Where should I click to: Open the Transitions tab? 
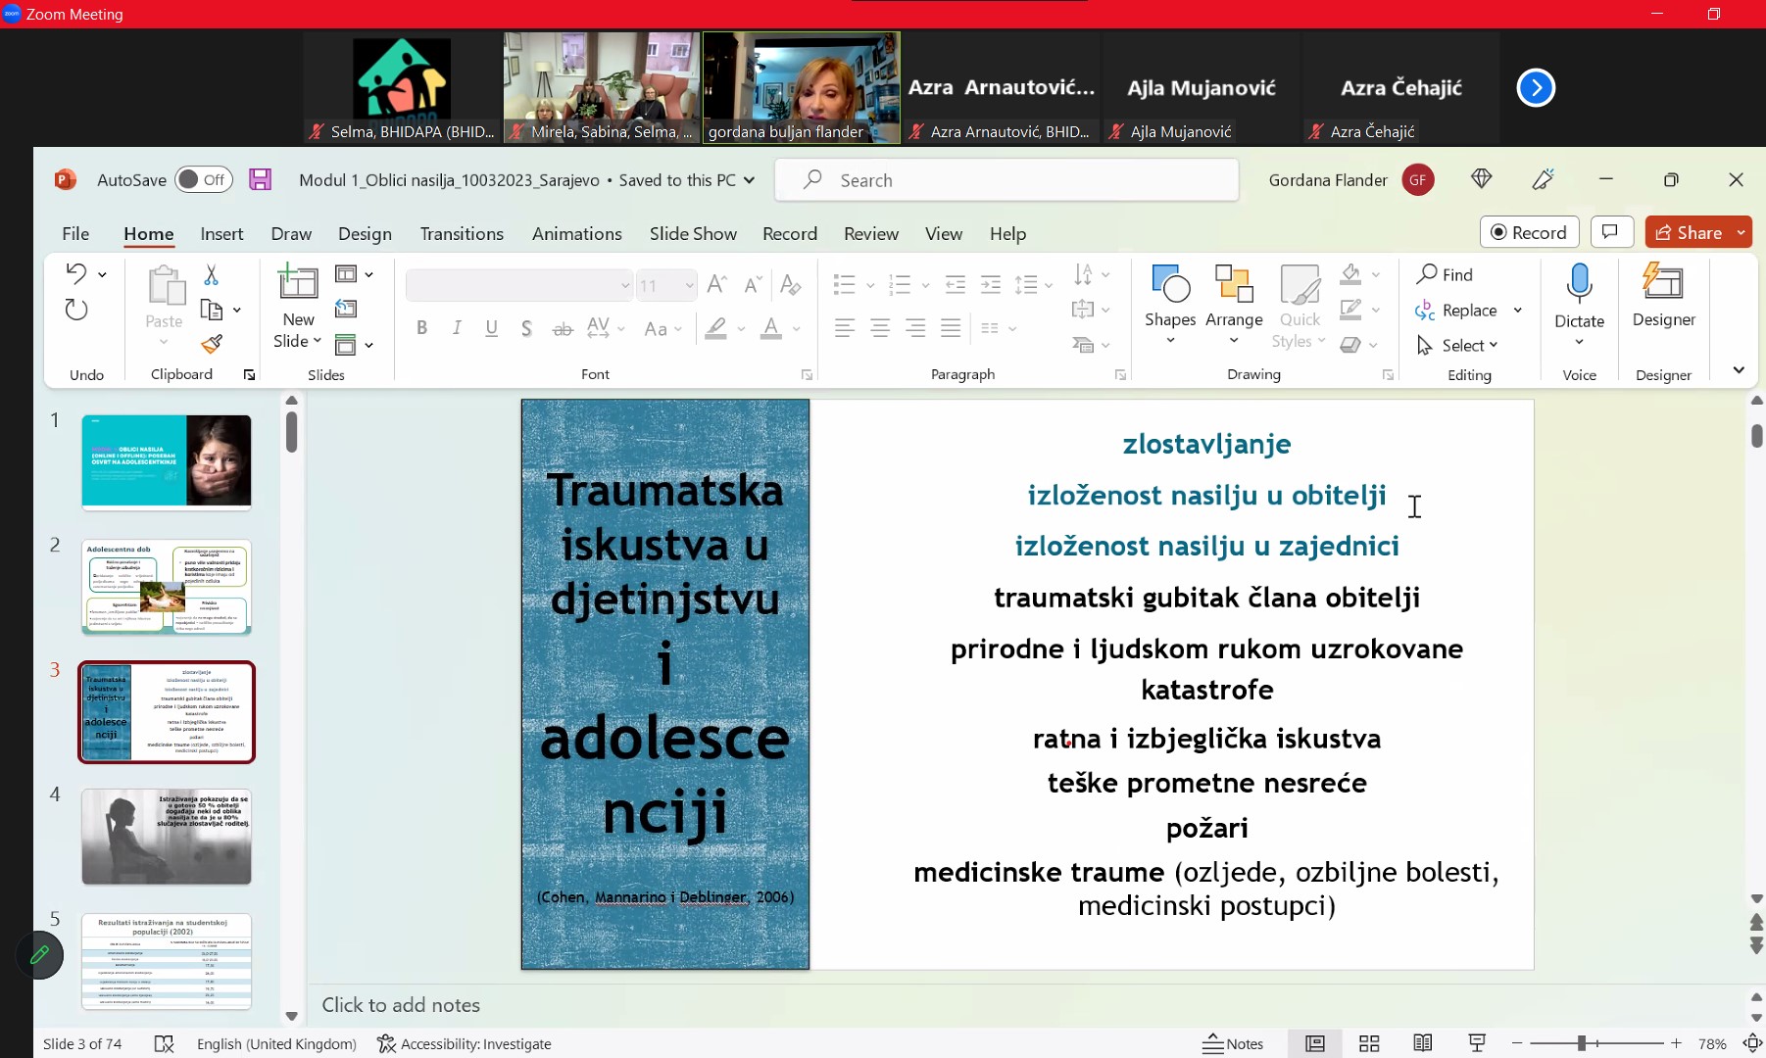pos(462,234)
